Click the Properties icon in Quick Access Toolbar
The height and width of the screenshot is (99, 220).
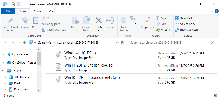pyautogui.click(x=13, y=4)
